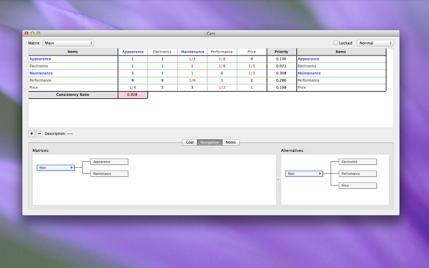Enable the Locked checkbox
Viewport: 429px width, 268px height.
point(336,43)
